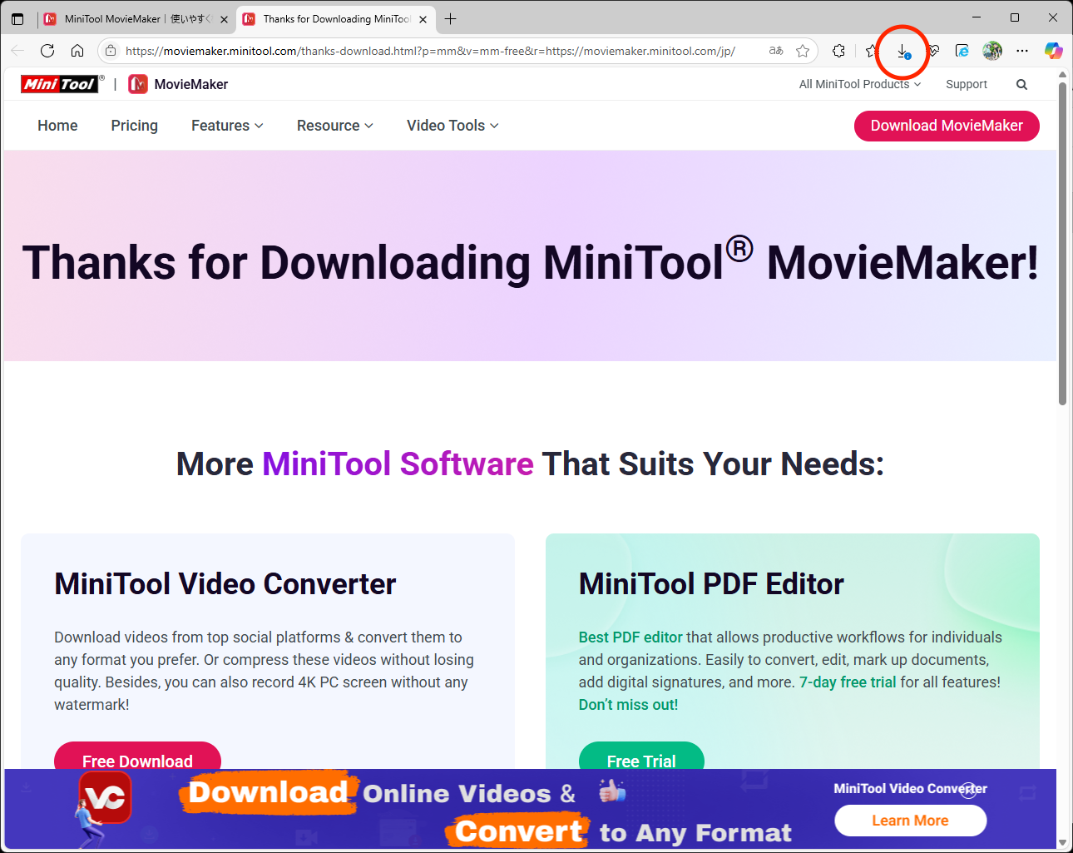Click the scrollbar down arrow
This screenshot has height=853, width=1073.
(1062, 842)
